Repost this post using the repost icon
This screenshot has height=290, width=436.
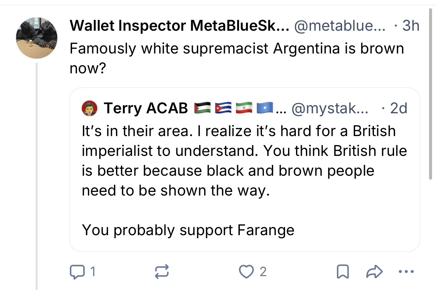(162, 272)
